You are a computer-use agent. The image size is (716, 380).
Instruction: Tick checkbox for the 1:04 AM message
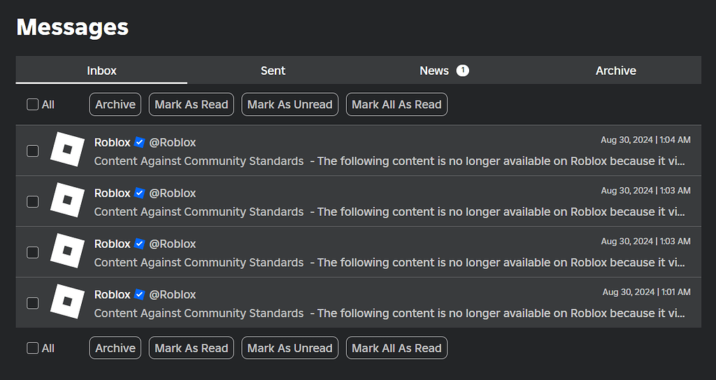pos(32,151)
